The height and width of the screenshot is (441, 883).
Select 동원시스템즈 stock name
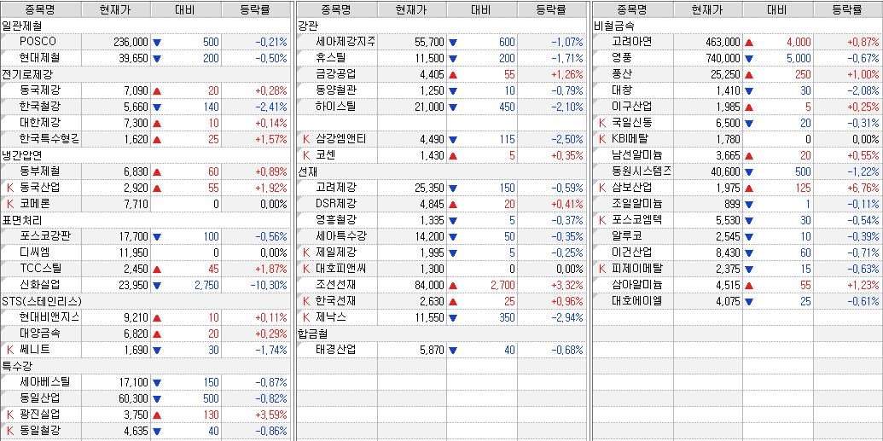[642, 171]
